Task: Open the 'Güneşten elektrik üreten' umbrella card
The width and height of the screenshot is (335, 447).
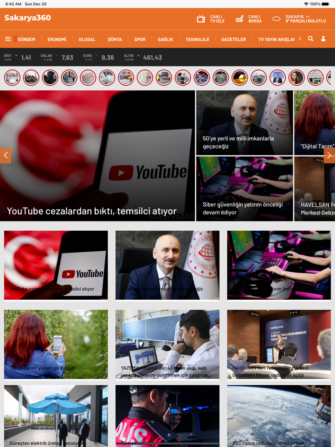Action: coord(56,416)
